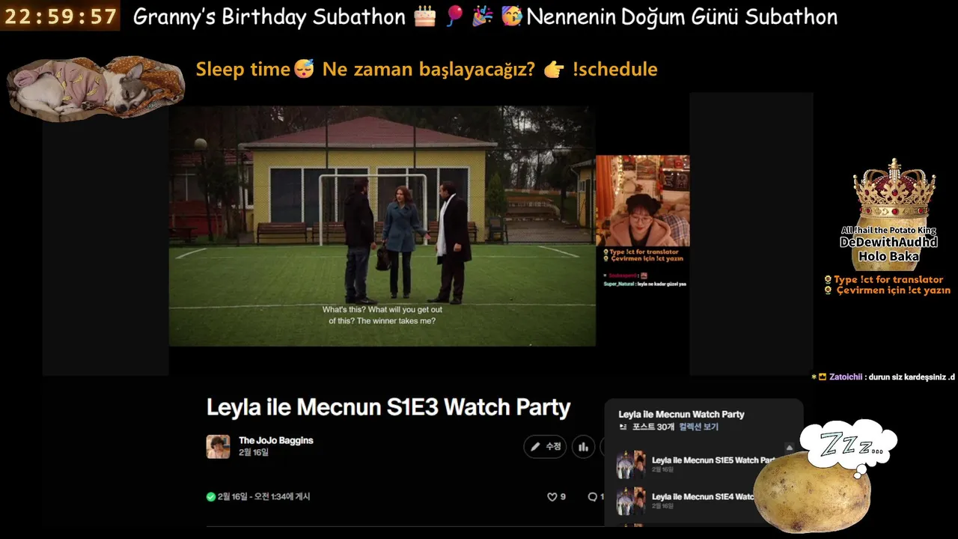
Task: Click the collection list scroll-up arrow
Action: (788, 448)
